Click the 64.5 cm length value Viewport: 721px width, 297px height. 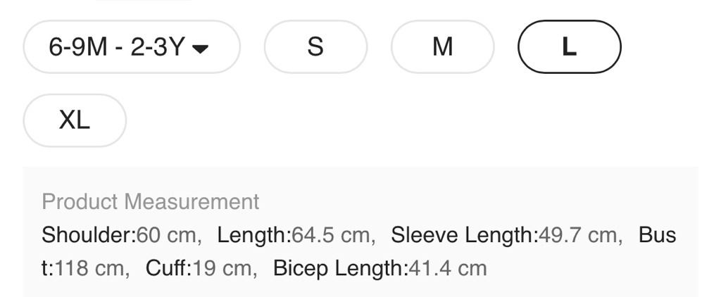pyautogui.click(x=330, y=235)
